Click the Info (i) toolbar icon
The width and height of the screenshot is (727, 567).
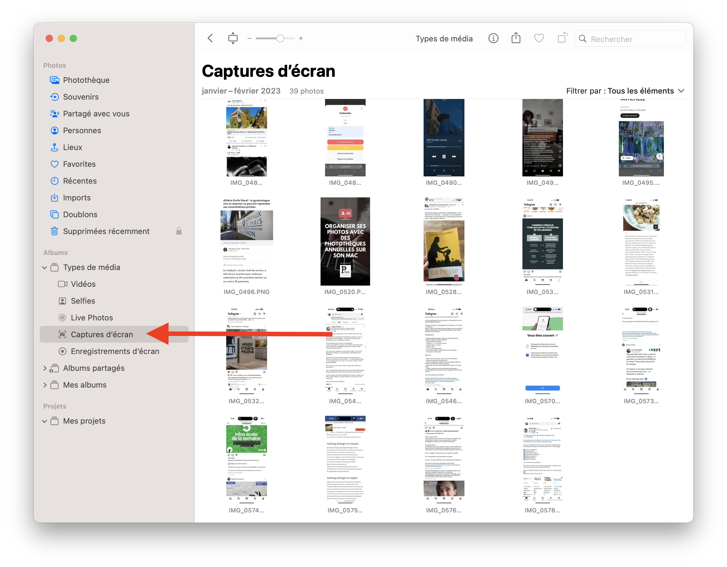point(493,39)
